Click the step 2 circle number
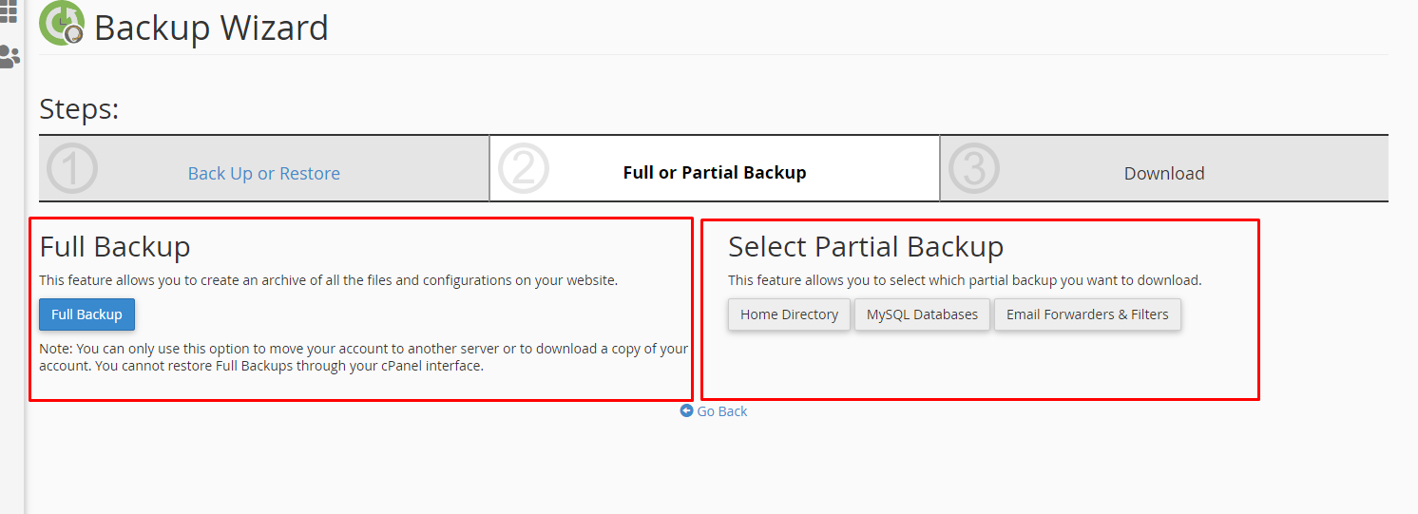This screenshot has height=514, width=1418. [x=524, y=169]
